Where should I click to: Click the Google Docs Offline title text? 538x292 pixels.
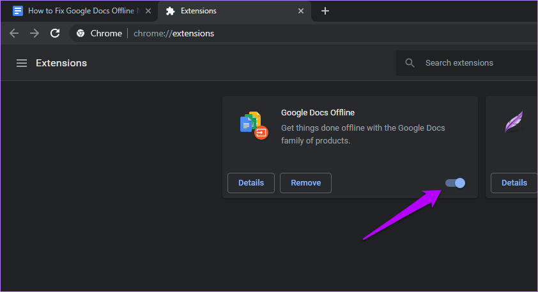pyautogui.click(x=318, y=113)
